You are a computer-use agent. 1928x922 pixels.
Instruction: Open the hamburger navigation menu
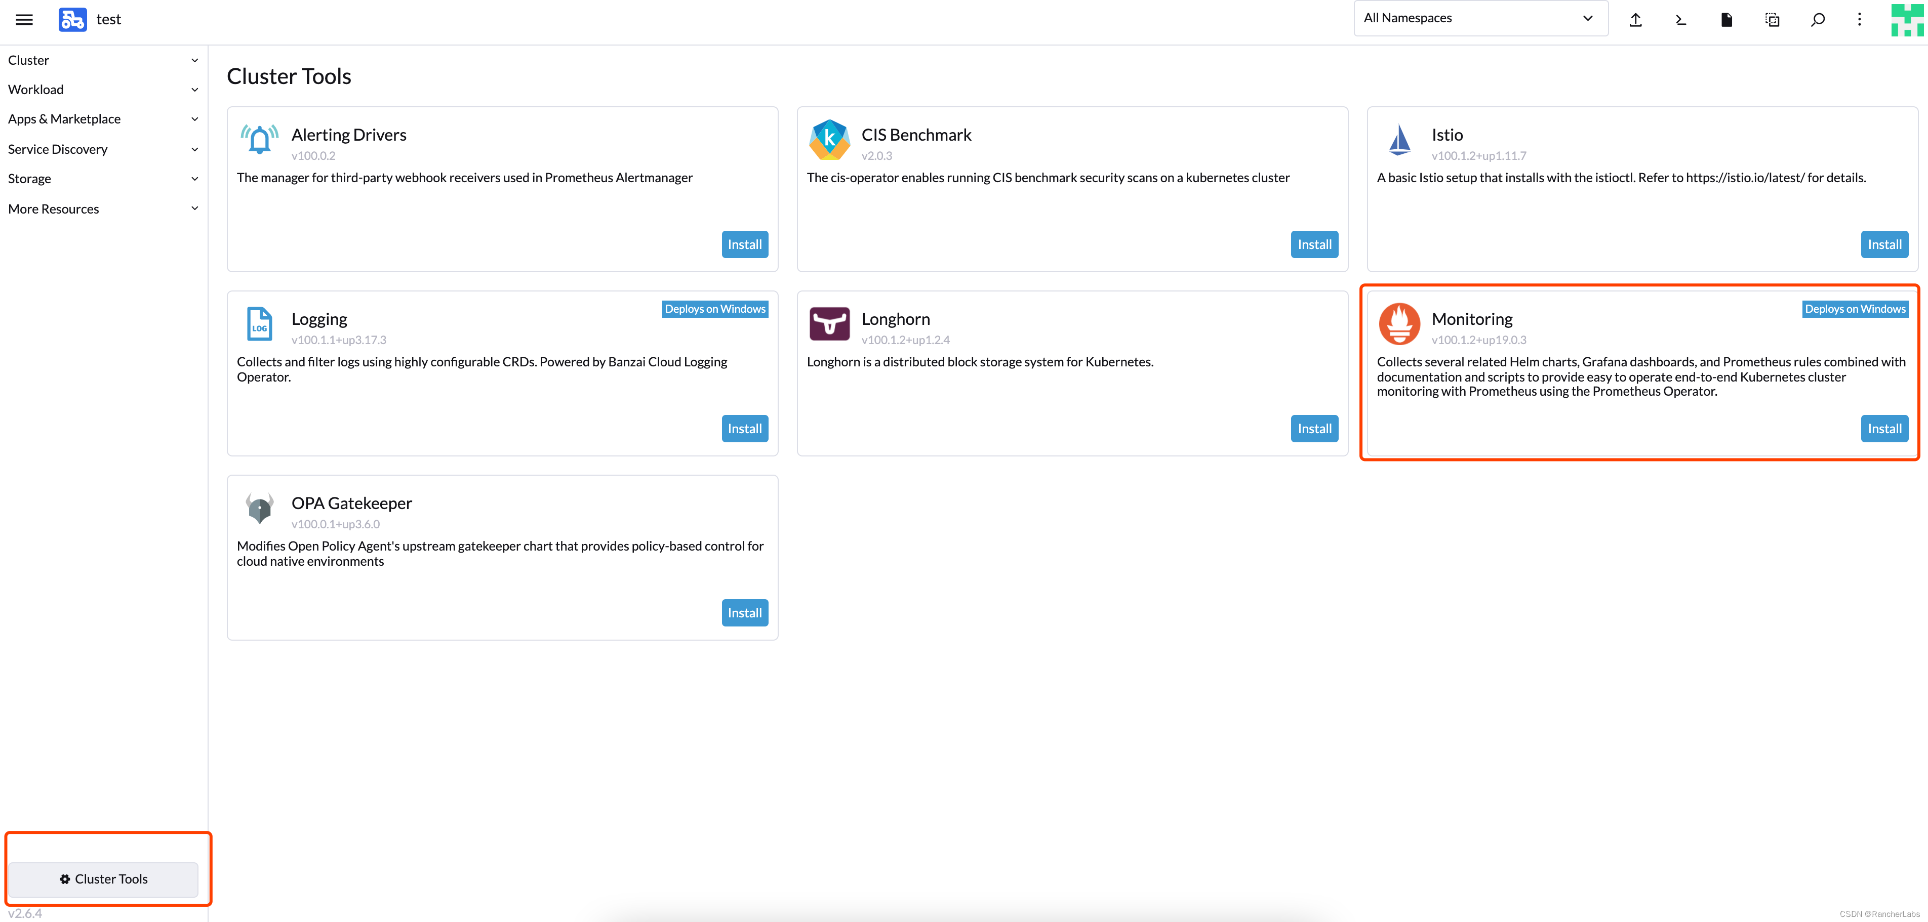pyautogui.click(x=24, y=19)
